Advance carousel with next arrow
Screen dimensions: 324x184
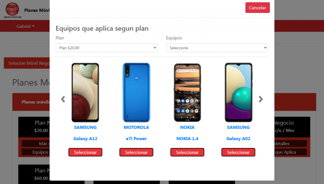point(261,99)
